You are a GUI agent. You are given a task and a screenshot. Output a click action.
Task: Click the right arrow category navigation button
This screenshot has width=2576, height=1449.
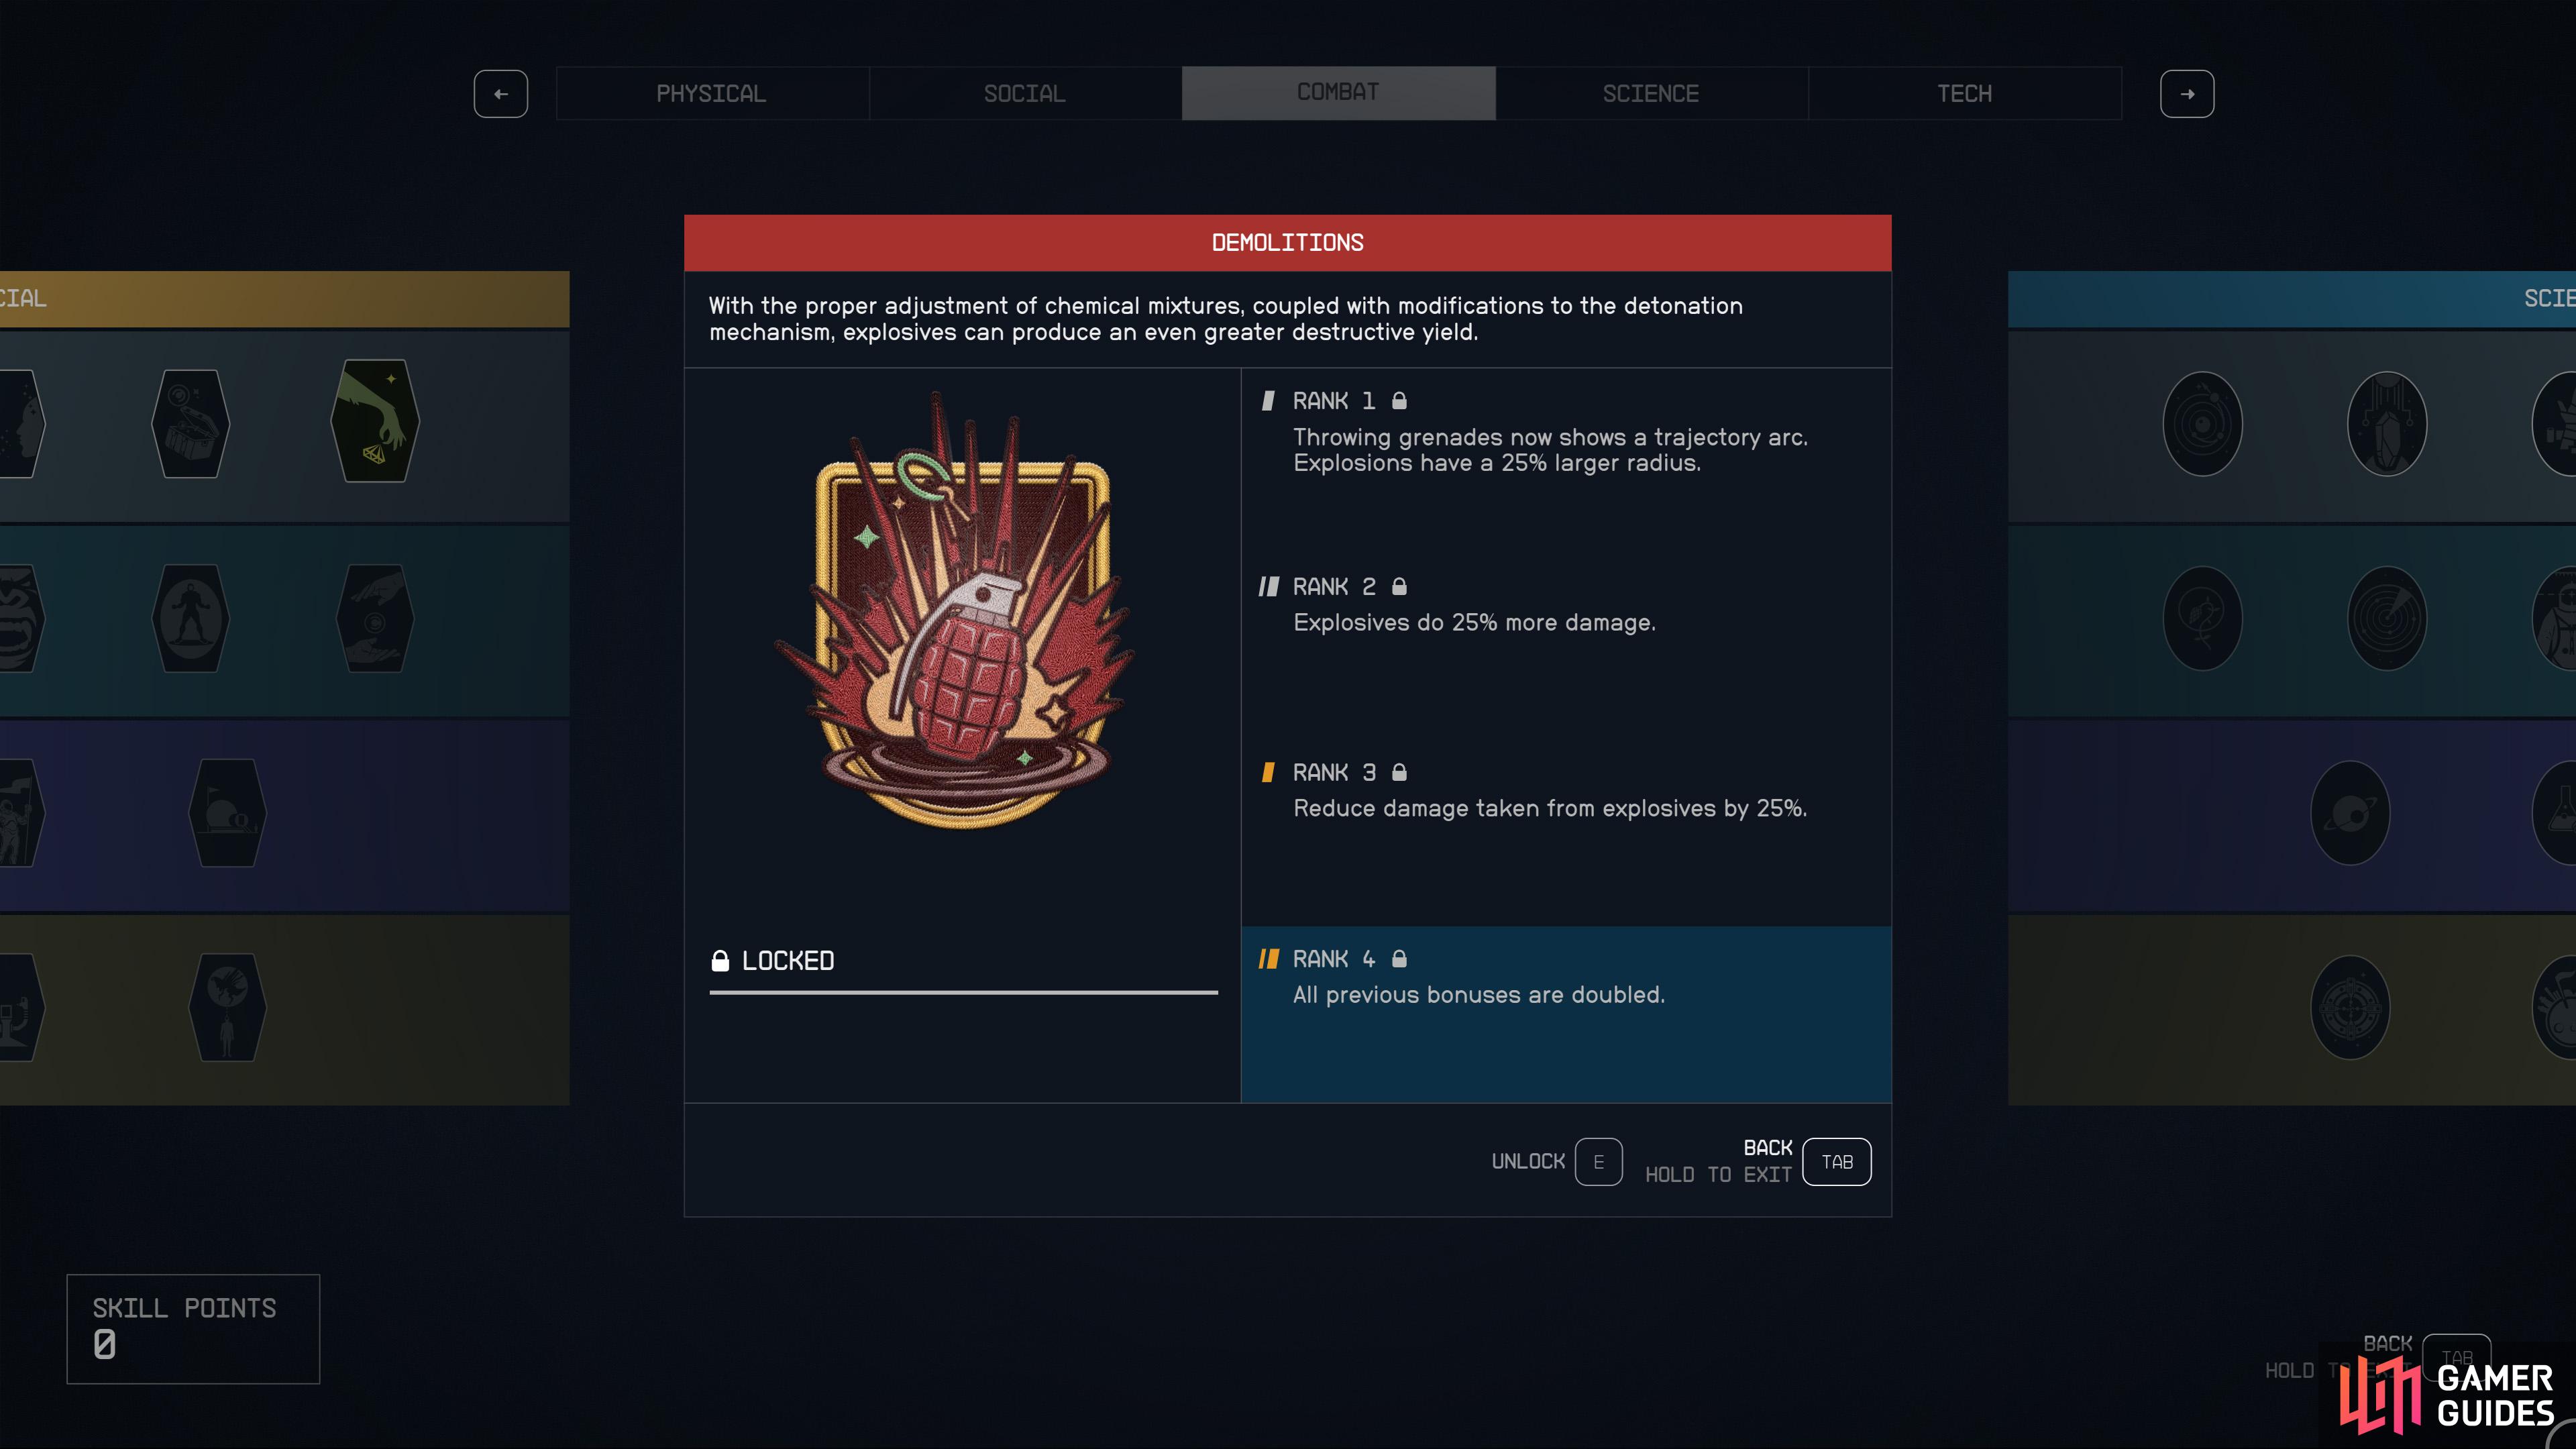pos(2187,94)
